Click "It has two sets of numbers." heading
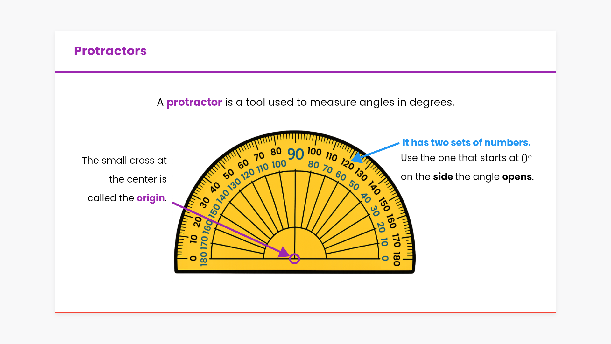Image resolution: width=611 pixels, height=344 pixels. (x=466, y=143)
